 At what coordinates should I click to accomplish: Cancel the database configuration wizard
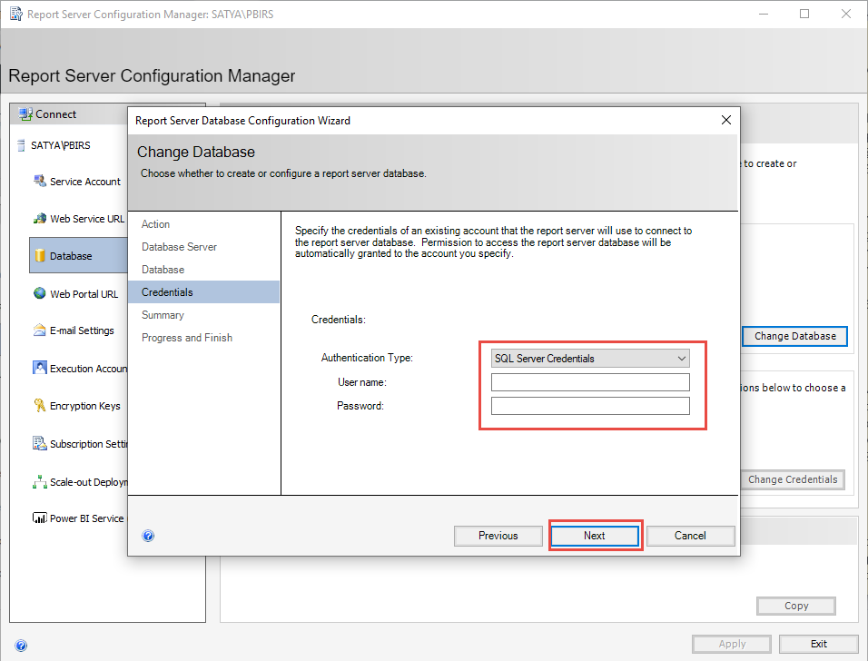(690, 535)
